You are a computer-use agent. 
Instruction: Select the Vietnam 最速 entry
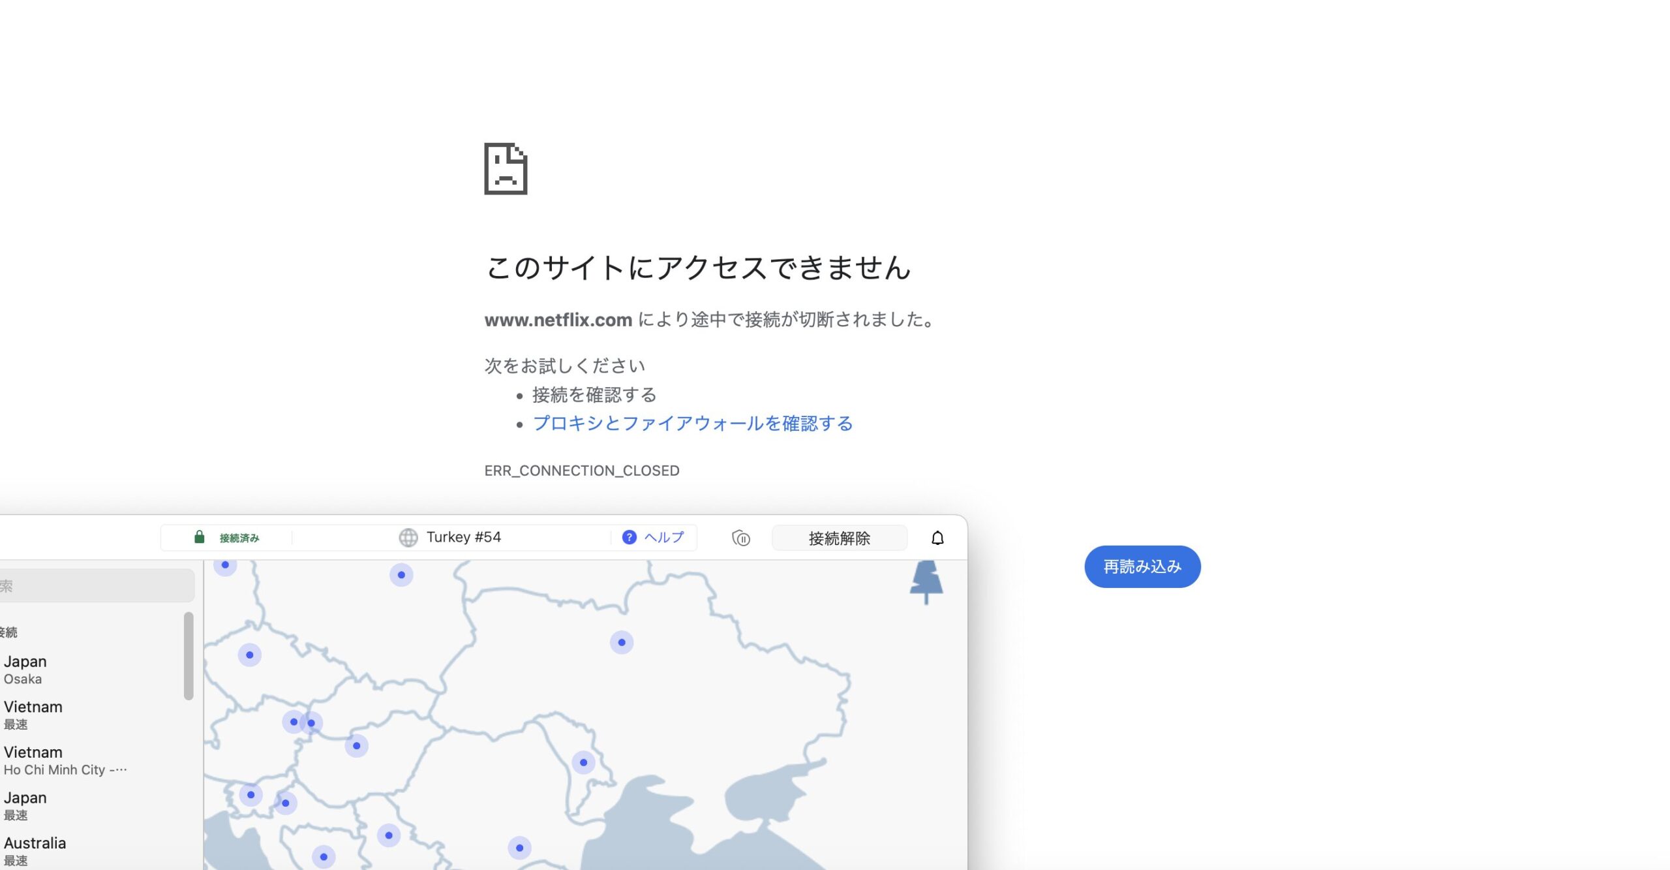91,715
